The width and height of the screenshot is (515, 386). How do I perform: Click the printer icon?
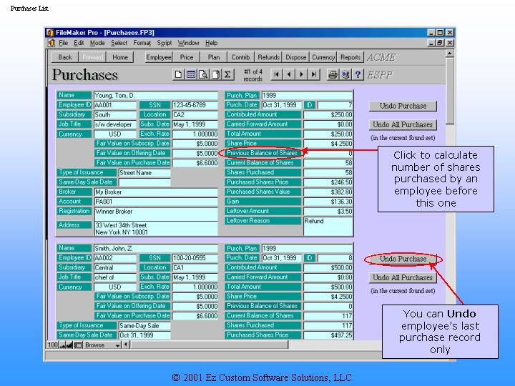(x=333, y=74)
